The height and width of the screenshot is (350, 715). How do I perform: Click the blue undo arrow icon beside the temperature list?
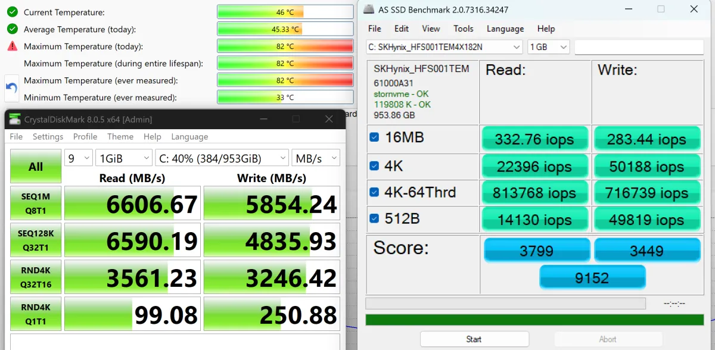click(x=11, y=89)
